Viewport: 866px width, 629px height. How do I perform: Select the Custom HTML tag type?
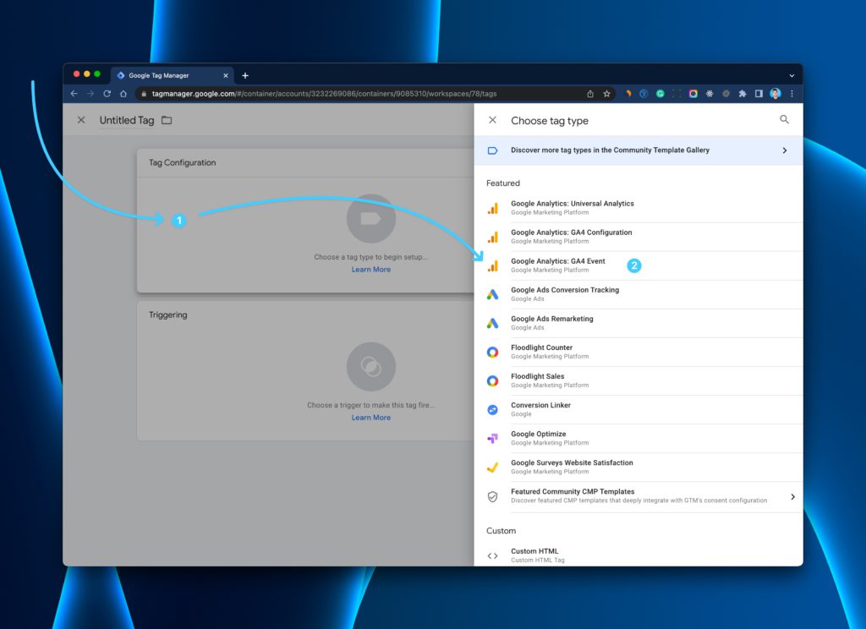pos(639,555)
